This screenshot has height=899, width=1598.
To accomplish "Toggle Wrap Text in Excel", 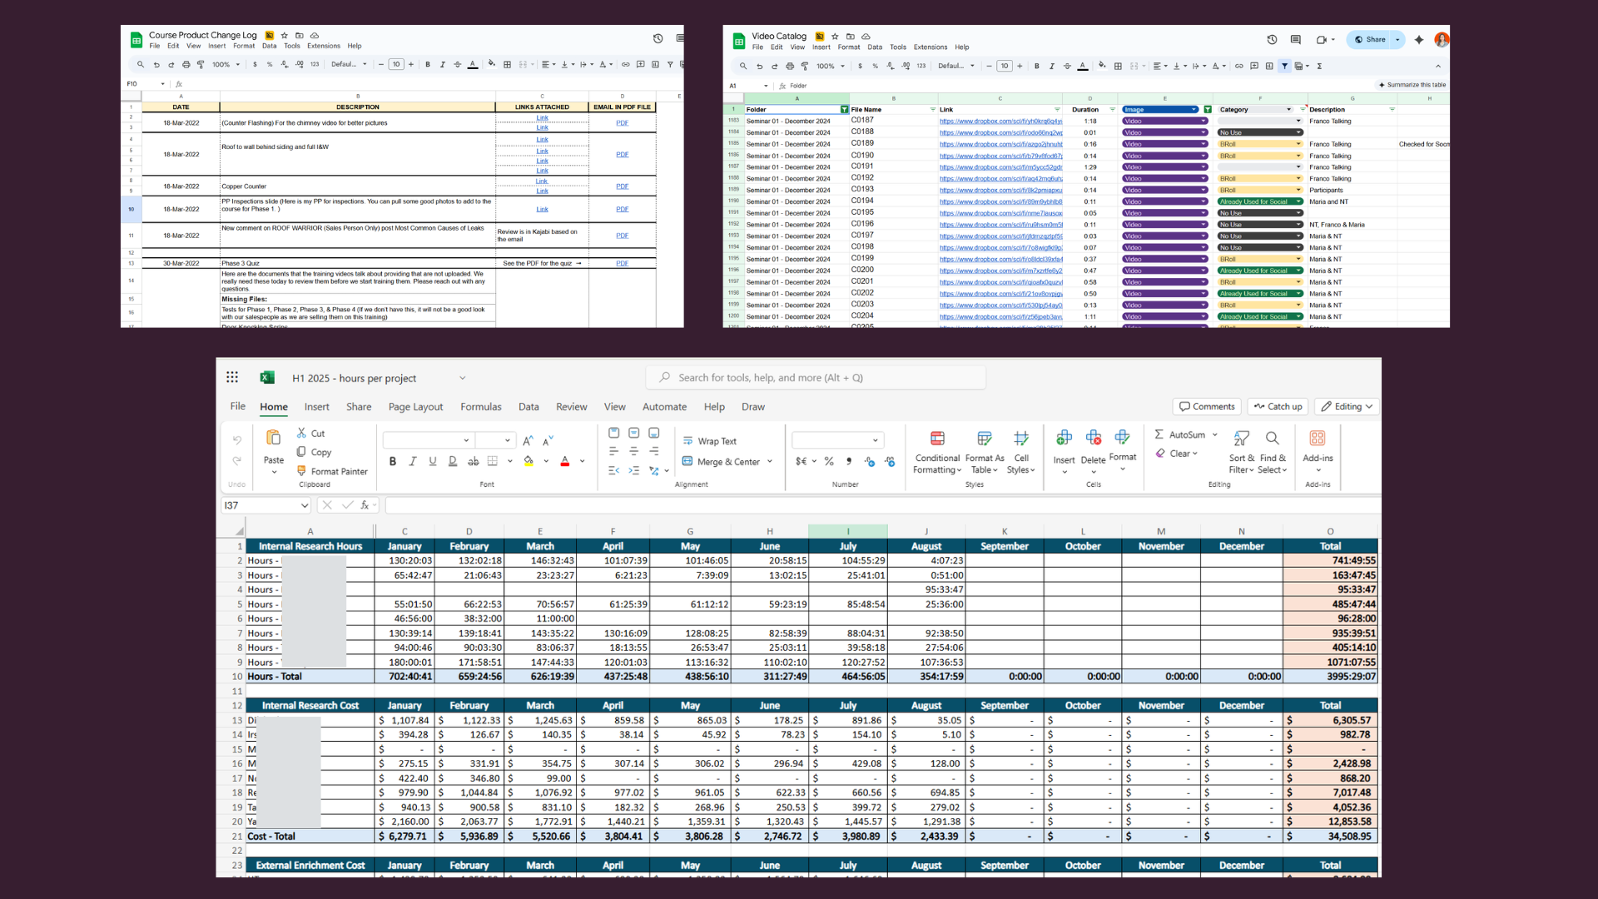I will tap(710, 441).
